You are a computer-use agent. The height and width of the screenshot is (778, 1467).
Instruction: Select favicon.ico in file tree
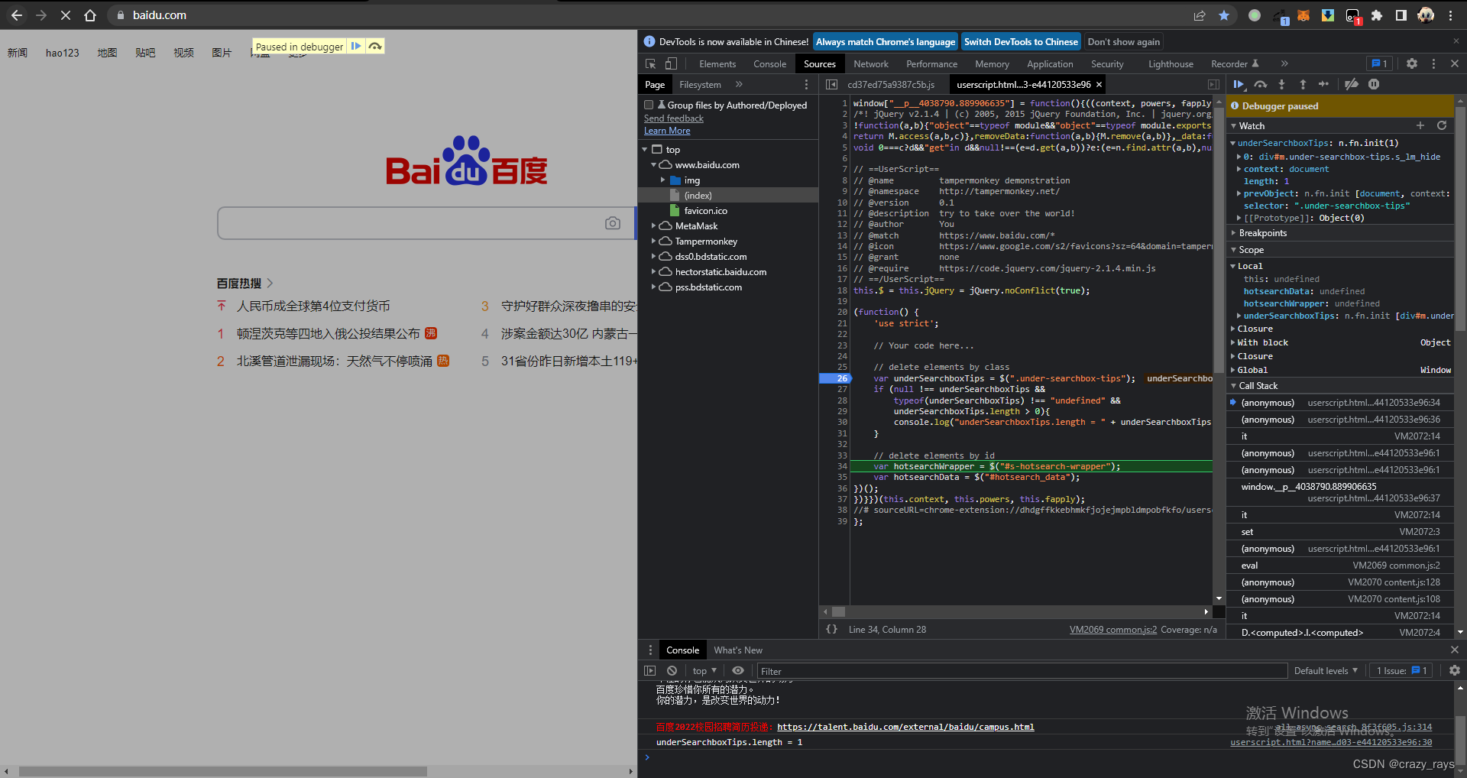point(705,211)
